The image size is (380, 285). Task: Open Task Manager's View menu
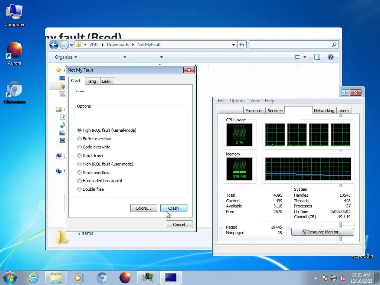[x=255, y=101]
